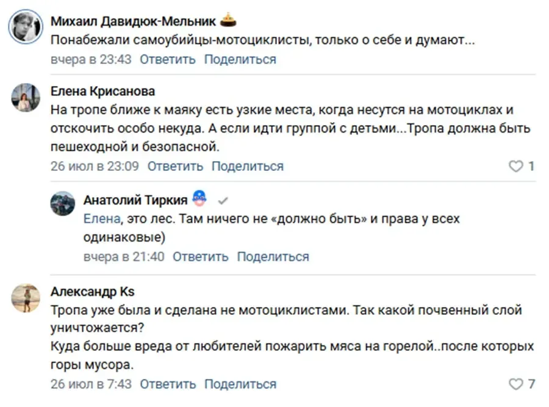The width and height of the screenshot is (549, 407).
Task: Share Александр Ks's comment via Поделиться
Action: (240, 384)
